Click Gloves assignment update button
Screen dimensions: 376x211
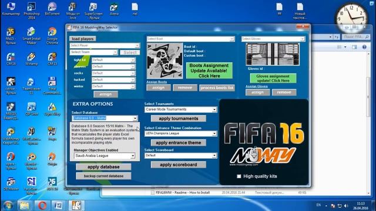273,78
